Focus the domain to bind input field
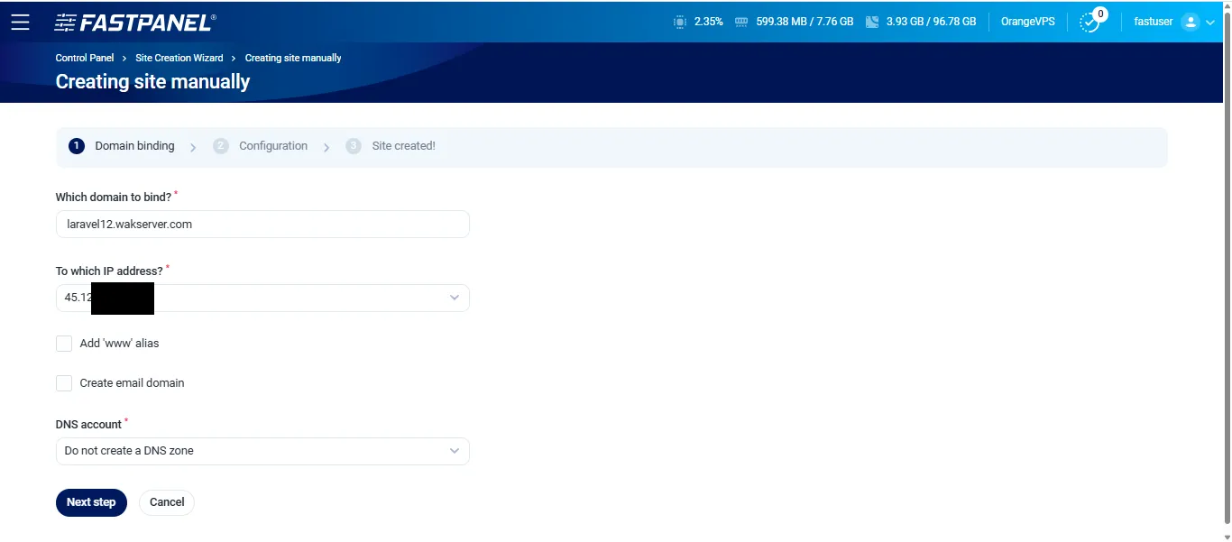1232x542 pixels. (262, 225)
